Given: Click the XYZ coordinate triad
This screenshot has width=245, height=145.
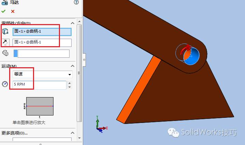Looking at the screenshot, I should click(x=99, y=125).
